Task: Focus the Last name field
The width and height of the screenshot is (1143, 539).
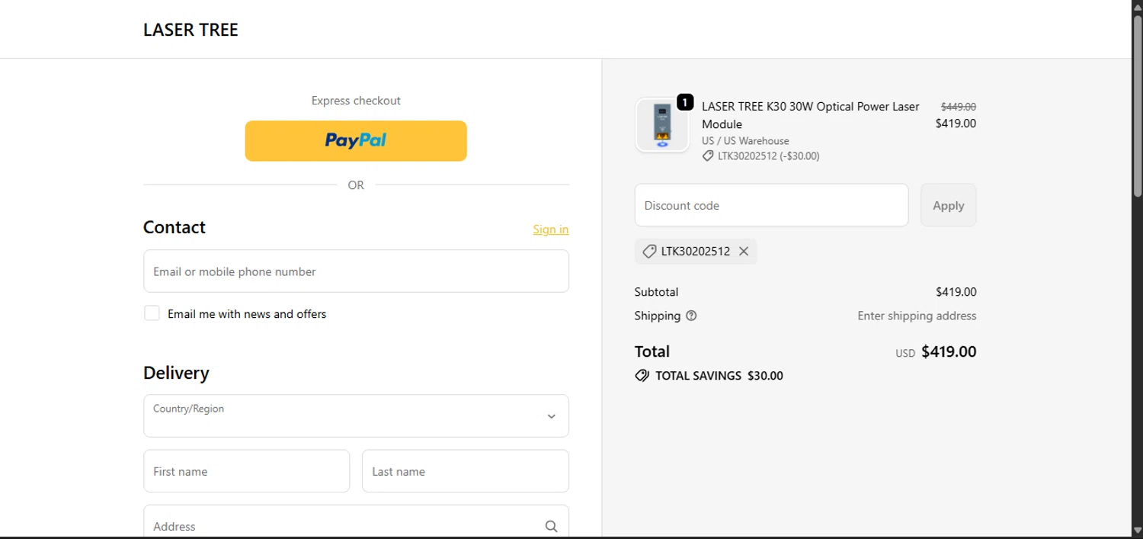Action: [466, 470]
